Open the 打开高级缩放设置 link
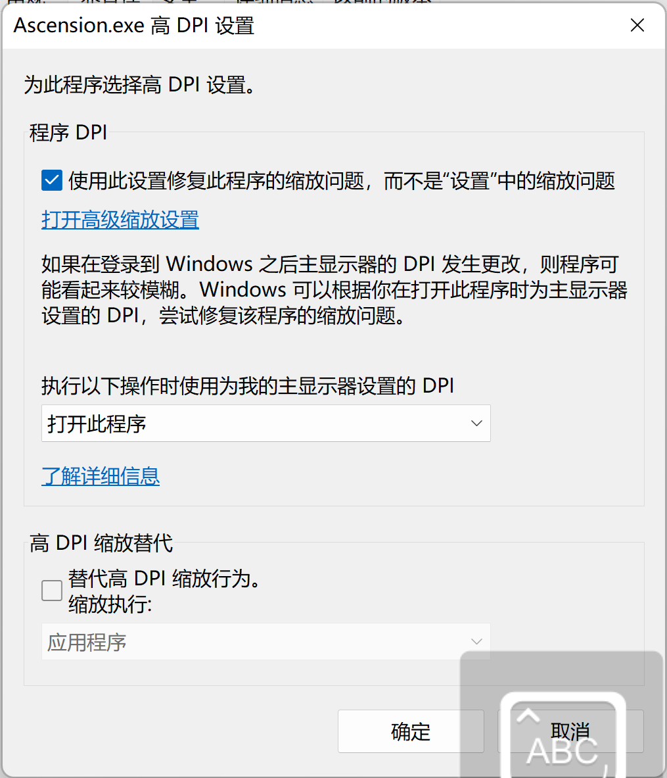 click(x=120, y=220)
